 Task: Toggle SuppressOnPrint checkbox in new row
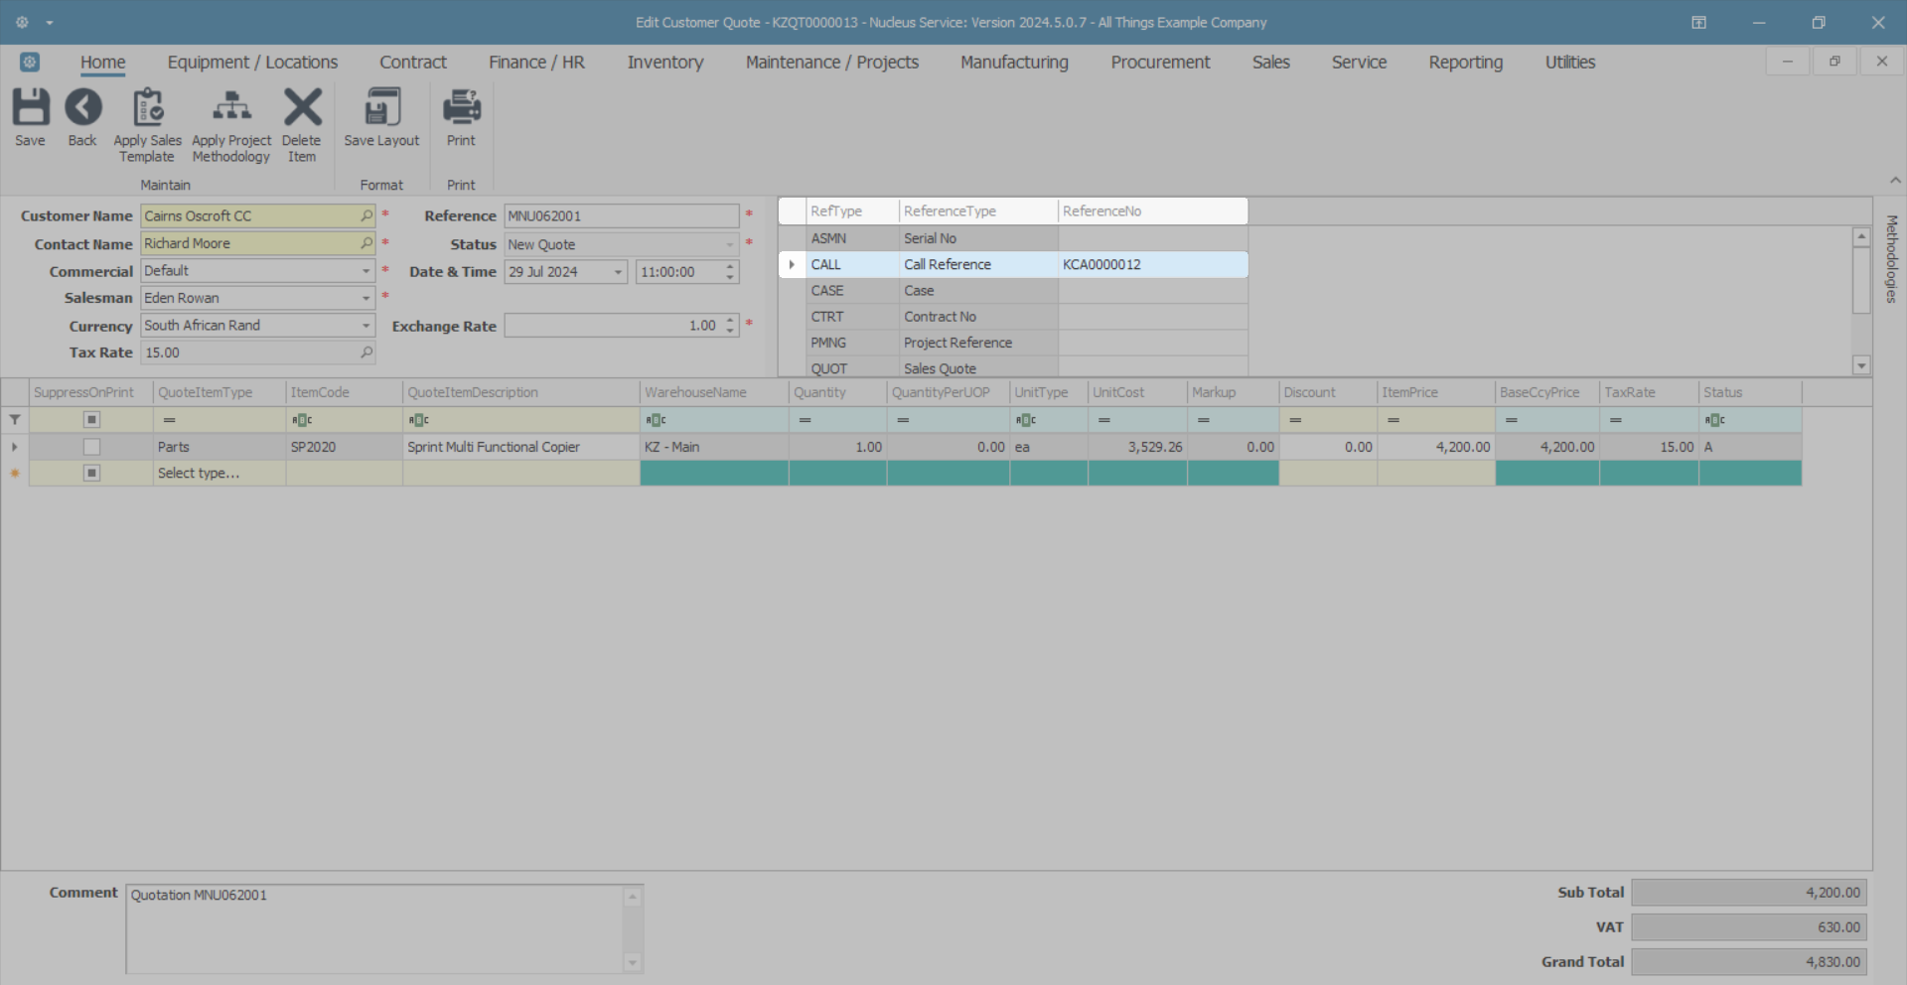click(x=91, y=473)
